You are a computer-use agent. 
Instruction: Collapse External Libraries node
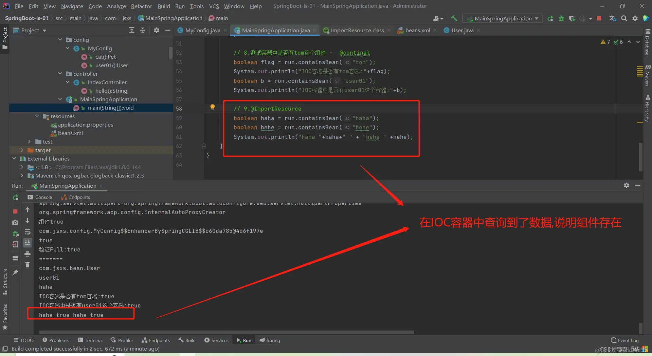(14, 158)
